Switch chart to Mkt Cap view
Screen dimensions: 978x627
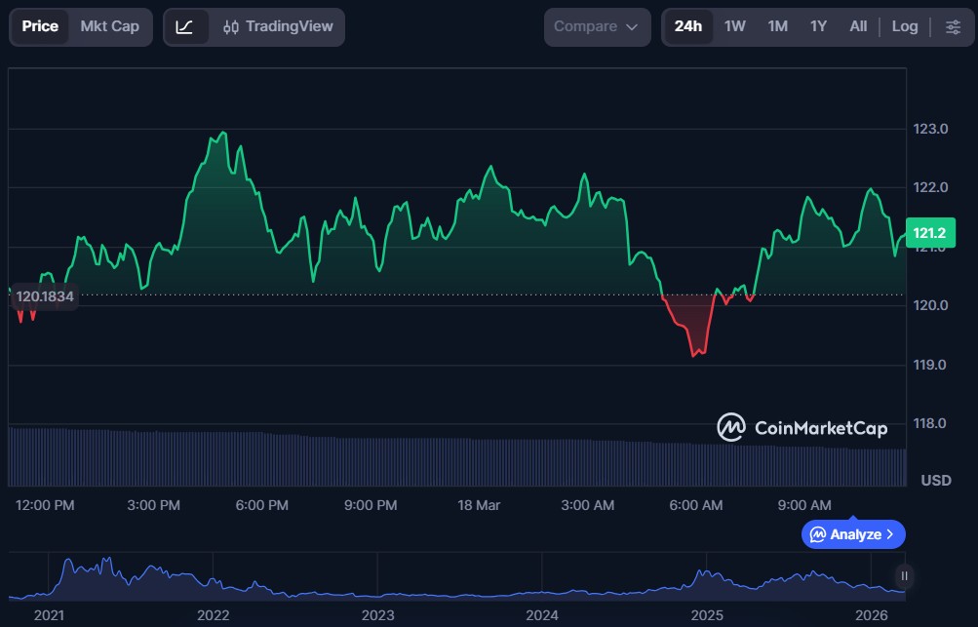click(x=109, y=27)
